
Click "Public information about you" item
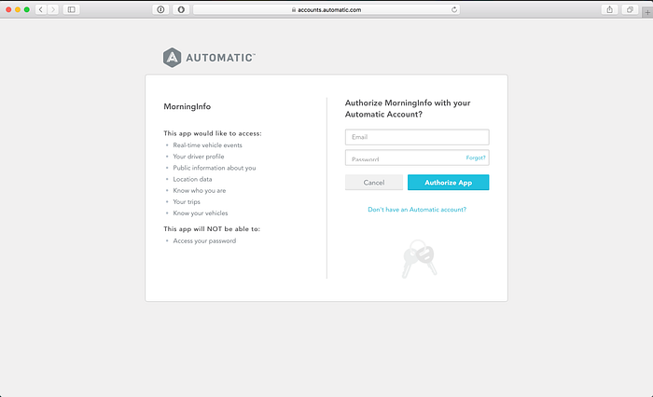tap(215, 168)
